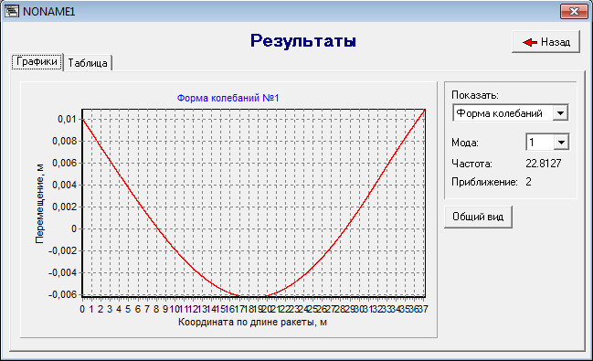Click the Приближение label
This screenshot has height=361, width=593.
click(484, 182)
